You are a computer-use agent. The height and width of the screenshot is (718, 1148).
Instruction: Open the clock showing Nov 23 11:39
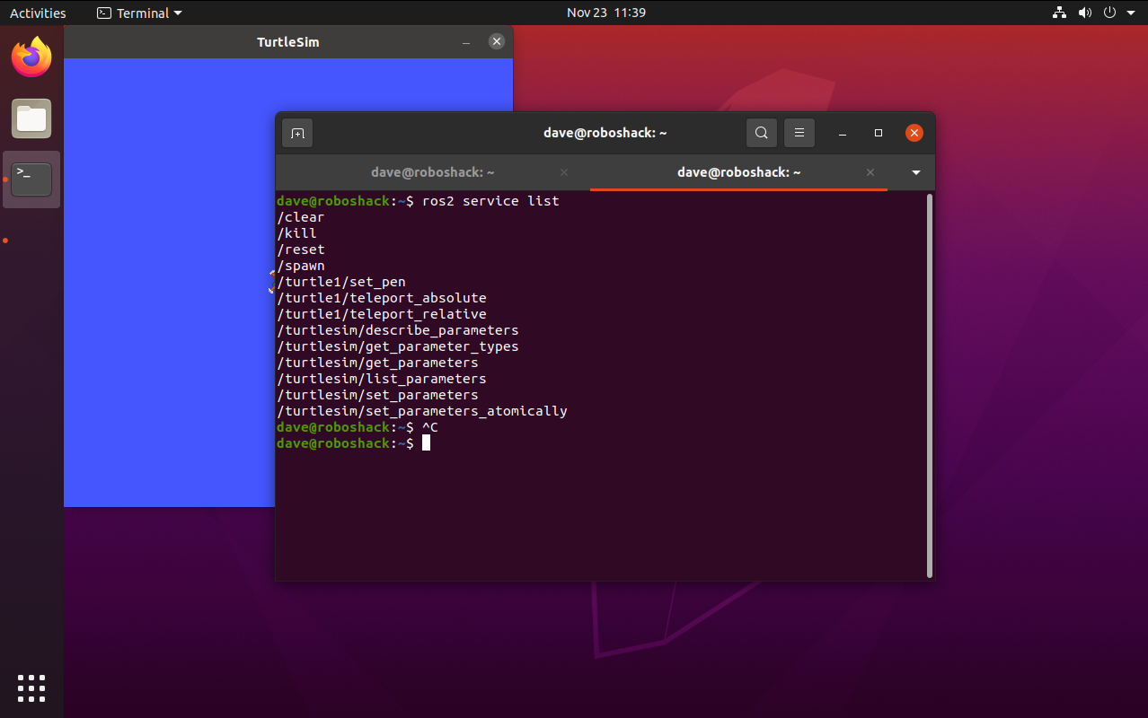tap(605, 13)
